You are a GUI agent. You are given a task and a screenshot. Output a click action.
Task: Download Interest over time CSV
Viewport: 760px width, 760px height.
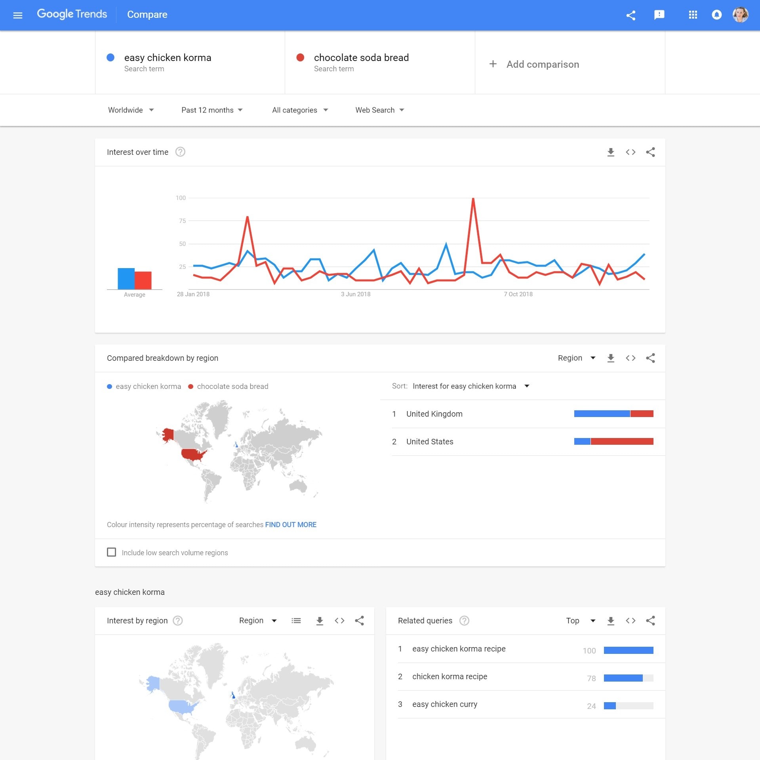pyautogui.click(x=611, y=152)
